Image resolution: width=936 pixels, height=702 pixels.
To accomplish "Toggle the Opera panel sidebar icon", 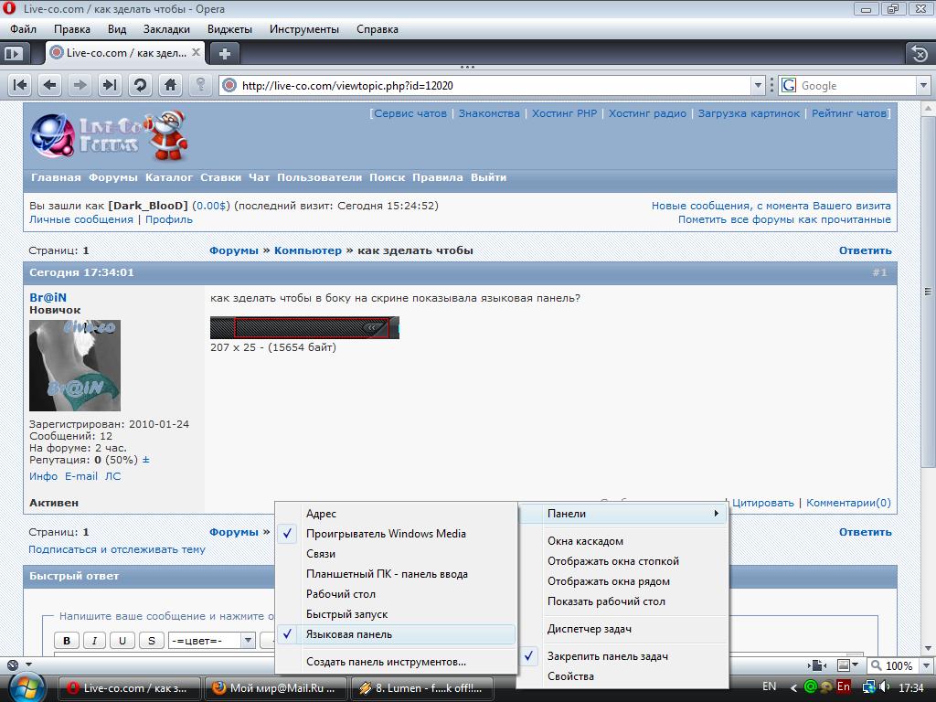I will 13,53.
